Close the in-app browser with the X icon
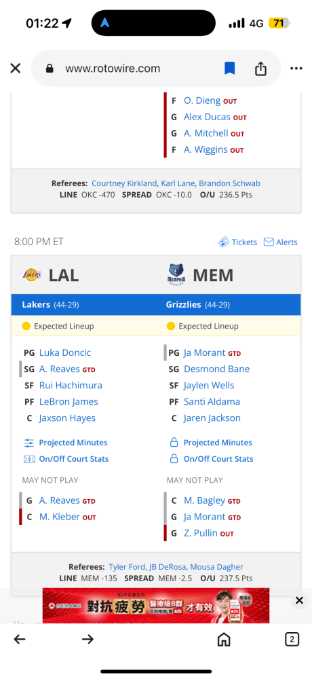Screen dimensions: 312x679 click(x=16, y=69)
